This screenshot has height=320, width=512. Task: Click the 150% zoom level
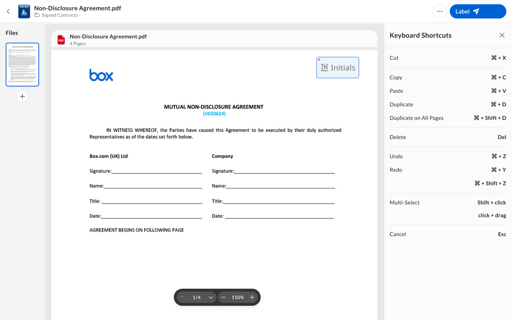pos(238,297)
